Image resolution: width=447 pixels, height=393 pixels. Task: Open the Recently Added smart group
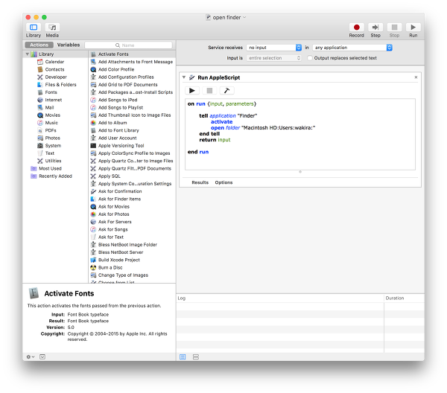click(56, 176)
